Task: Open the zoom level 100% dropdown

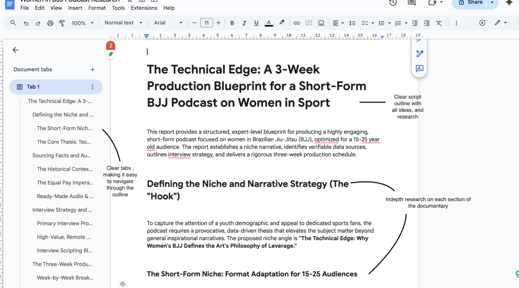Action: [82, 23]
